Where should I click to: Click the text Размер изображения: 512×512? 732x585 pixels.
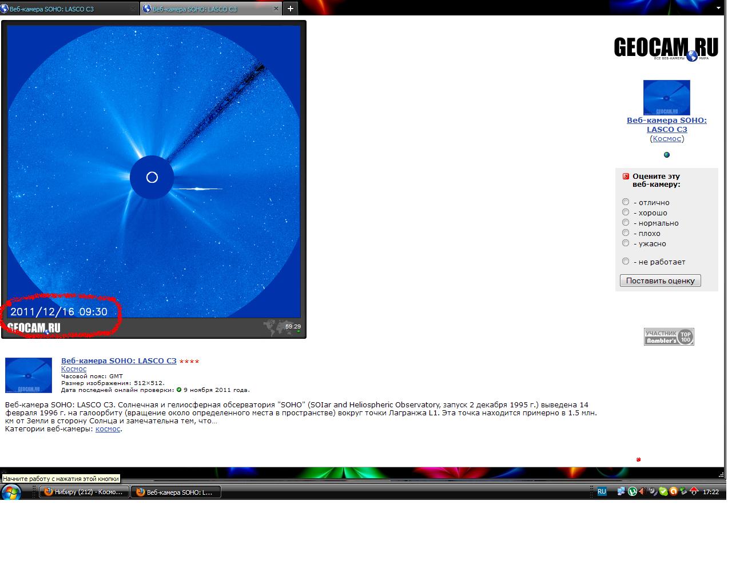pos(113,383)
